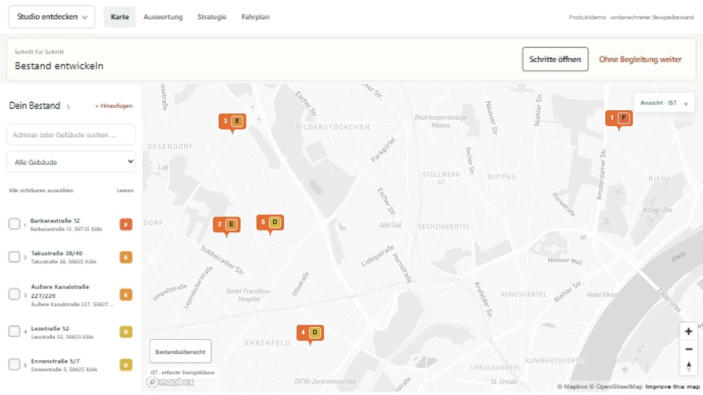Click the D energy badge for Ennenstraße 5/7
703x395 pixels.
[x=126, y=365]
